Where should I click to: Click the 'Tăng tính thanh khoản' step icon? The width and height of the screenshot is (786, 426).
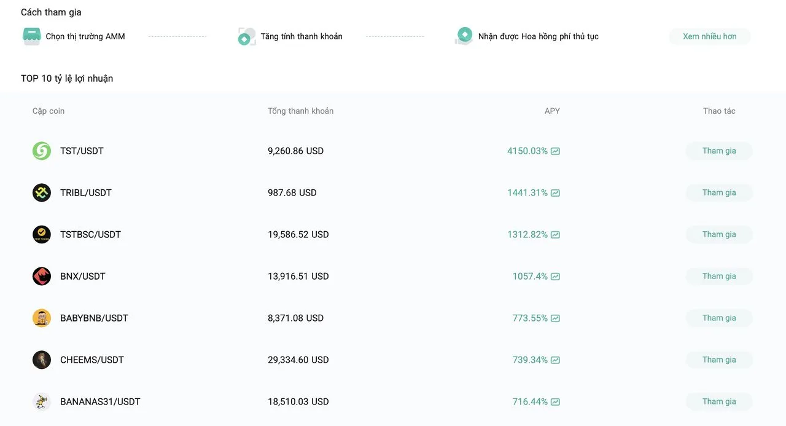247,36
